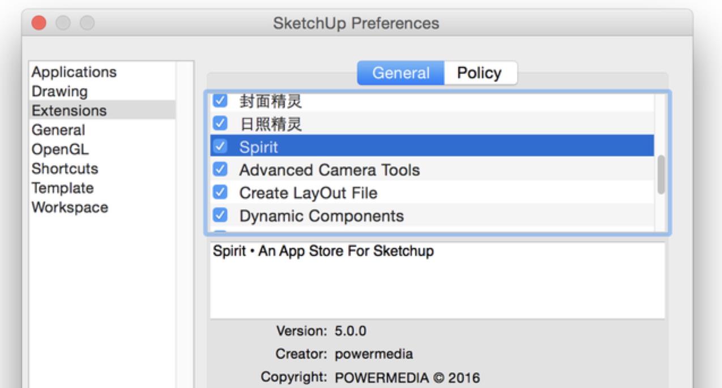Uncheck the Spirit extension checkbox

coord(221,147)
